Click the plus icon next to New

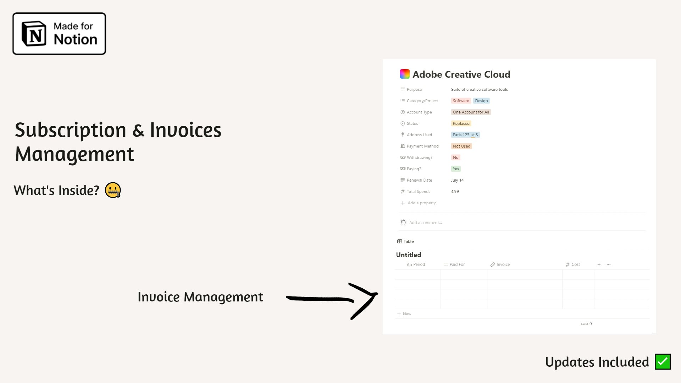click(399, 314)
